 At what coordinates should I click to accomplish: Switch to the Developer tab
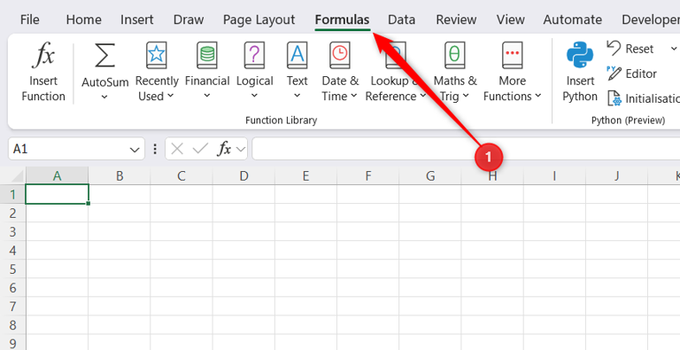651,19
